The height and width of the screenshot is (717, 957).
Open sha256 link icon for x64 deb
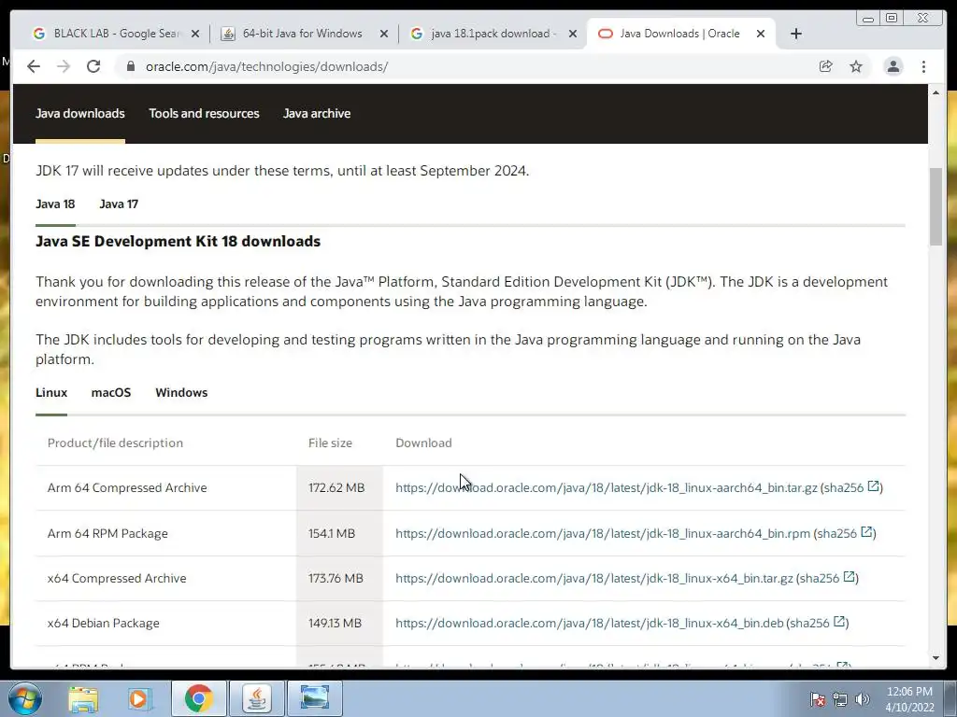click(x=839, y=621)
